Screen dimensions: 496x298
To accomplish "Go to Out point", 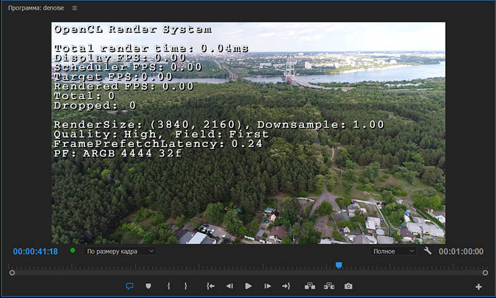I will click(286, 286).
